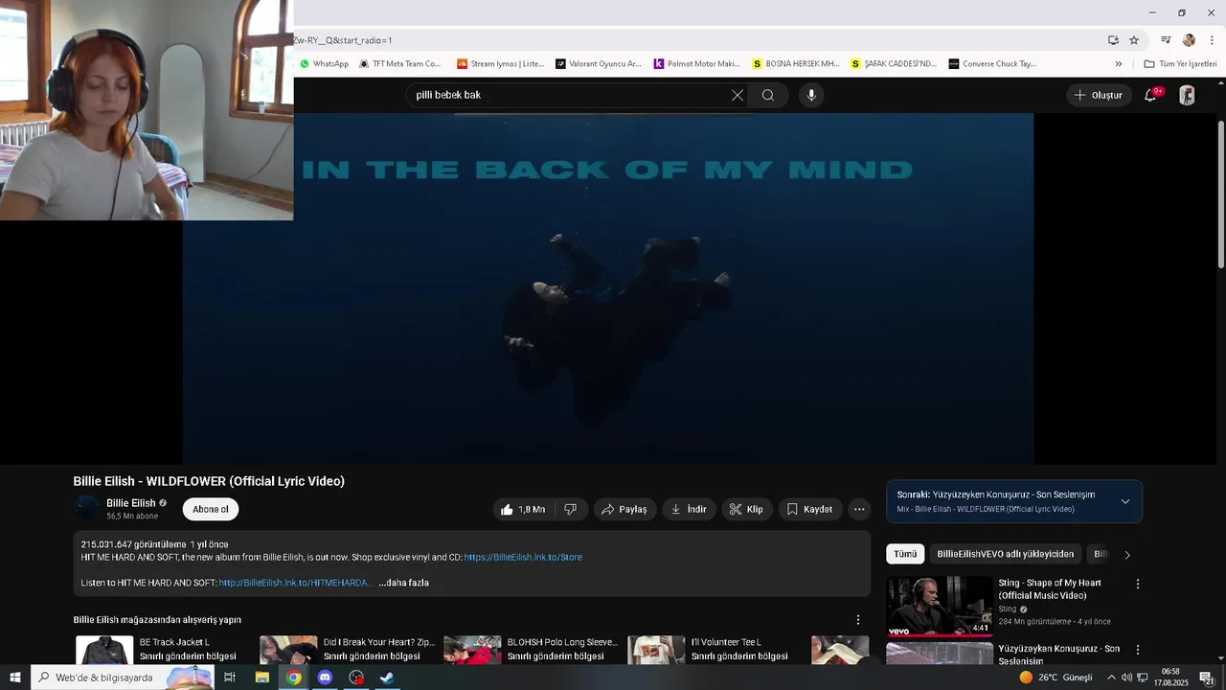Expand the Sonraki mix playlist panel

[x=1124, y=501]
